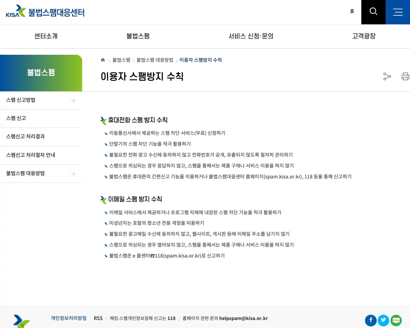Open the RSS footer link
This screenshot has height=328, width=410.
(98, 318)
